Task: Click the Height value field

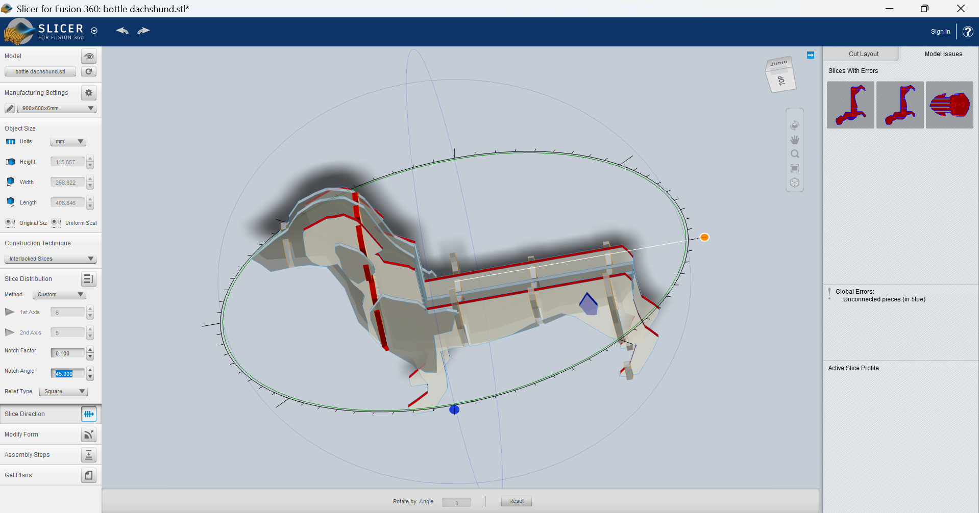Action: 67,162
